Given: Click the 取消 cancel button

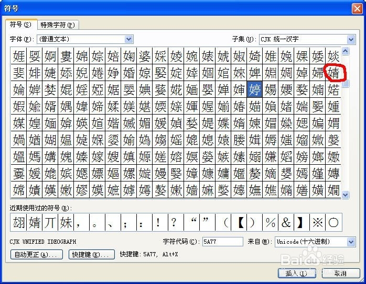Looking at the screenshot, I should [341, 274].
